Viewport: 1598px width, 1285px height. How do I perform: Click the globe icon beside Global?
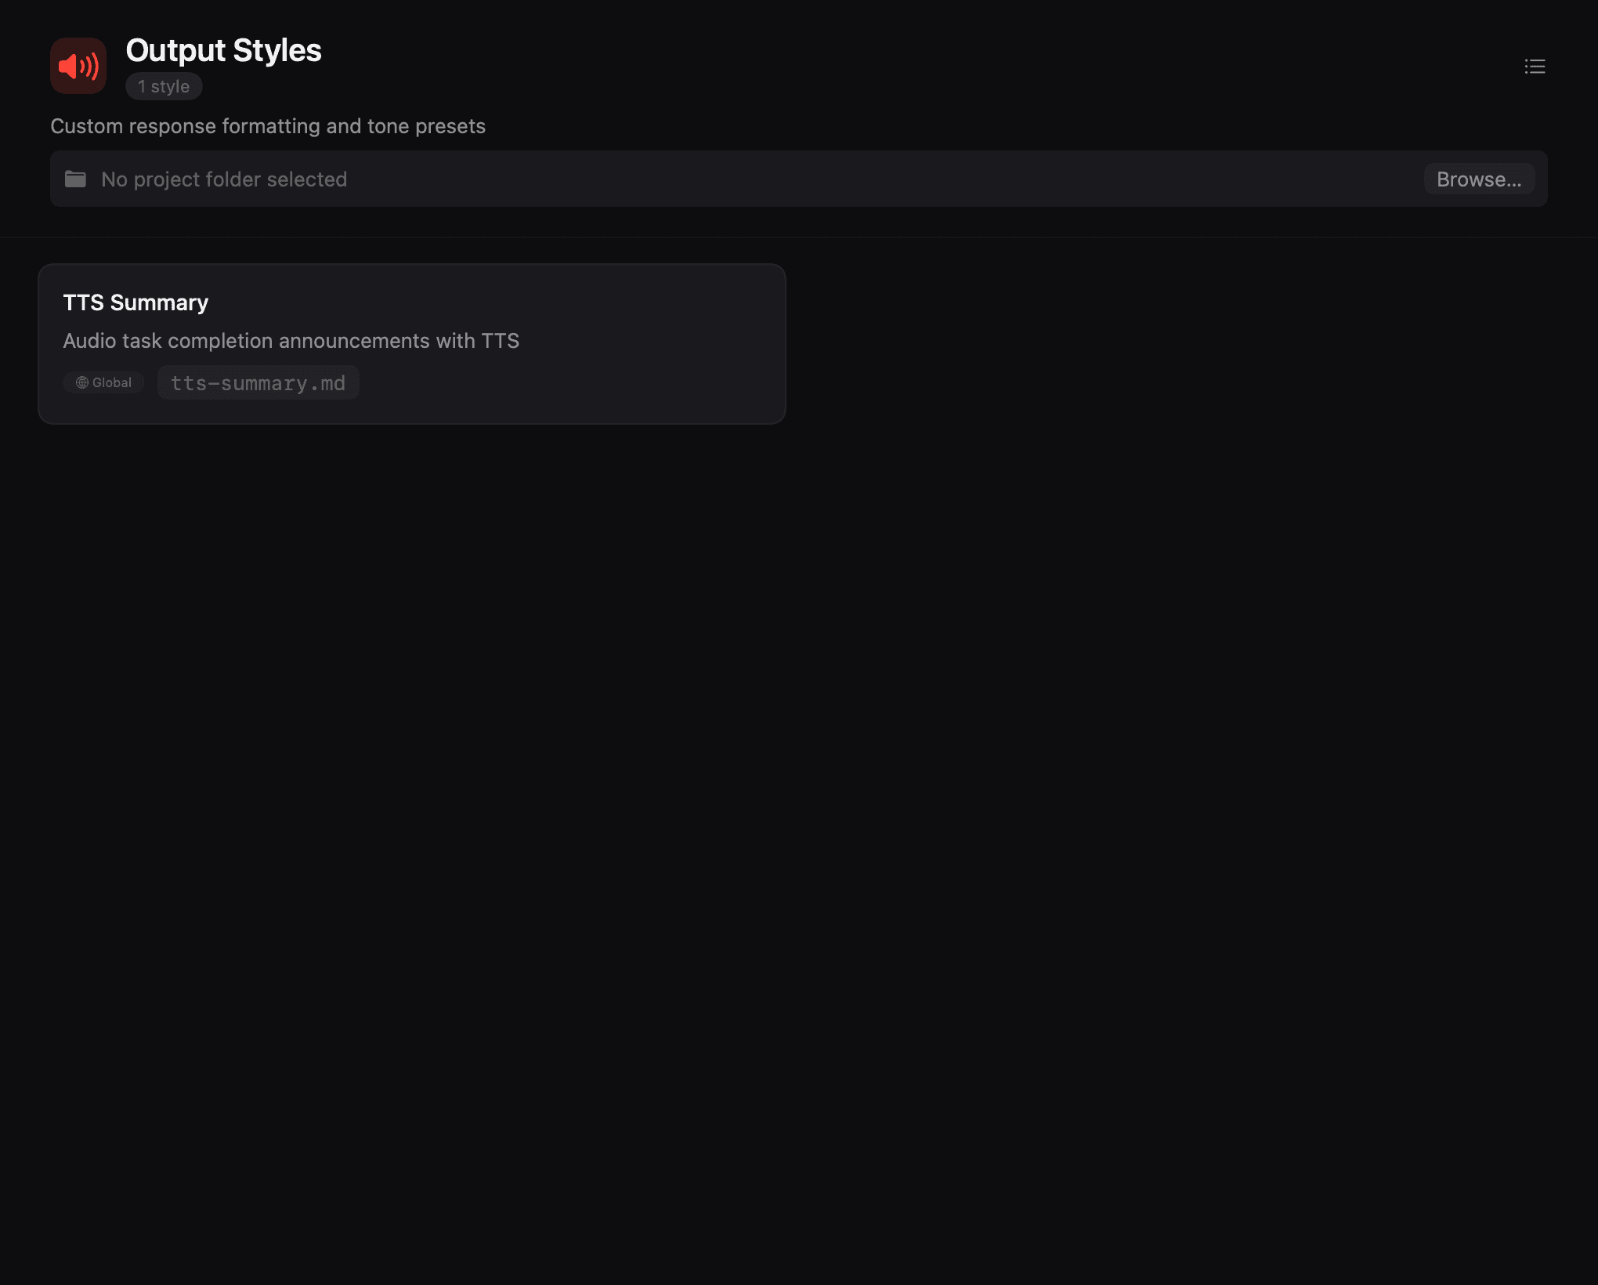[81, 382]
